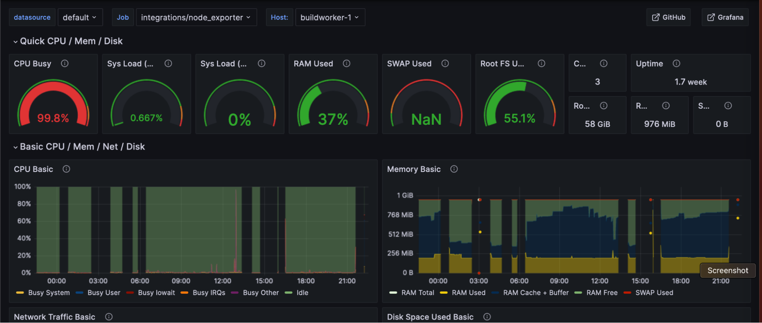Toggle the Idle series in CPU legend
Viewport: 762px width, 323px height.
(302, 292)
